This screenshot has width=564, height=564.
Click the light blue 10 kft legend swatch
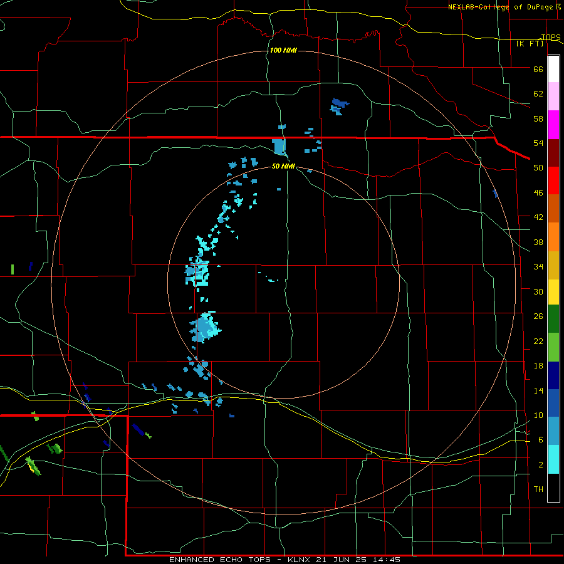tap(553, 431)
